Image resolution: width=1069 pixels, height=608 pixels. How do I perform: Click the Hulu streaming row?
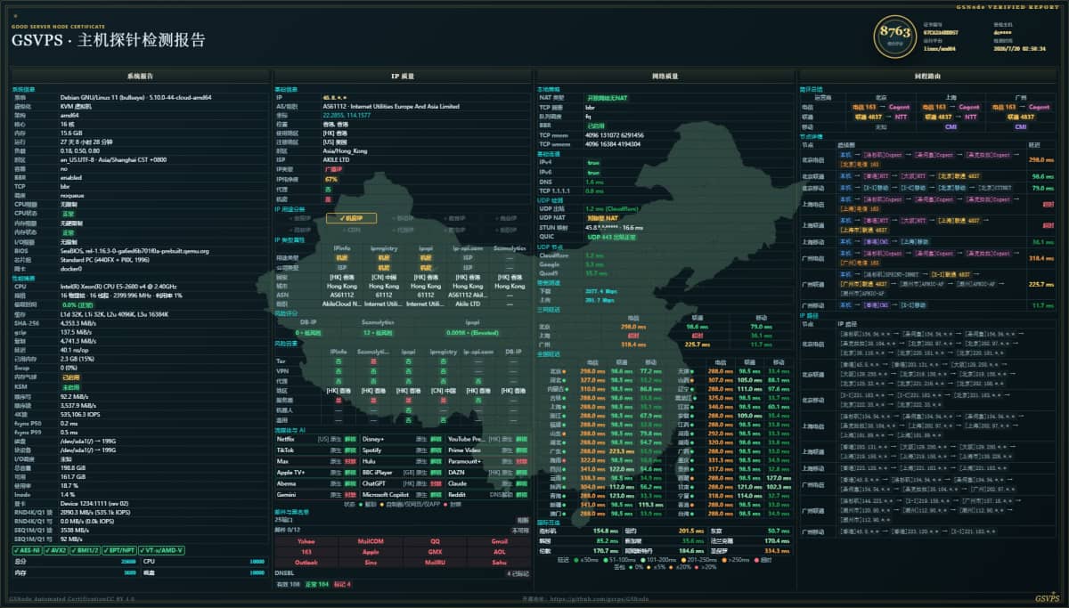(x=402, y=461)
